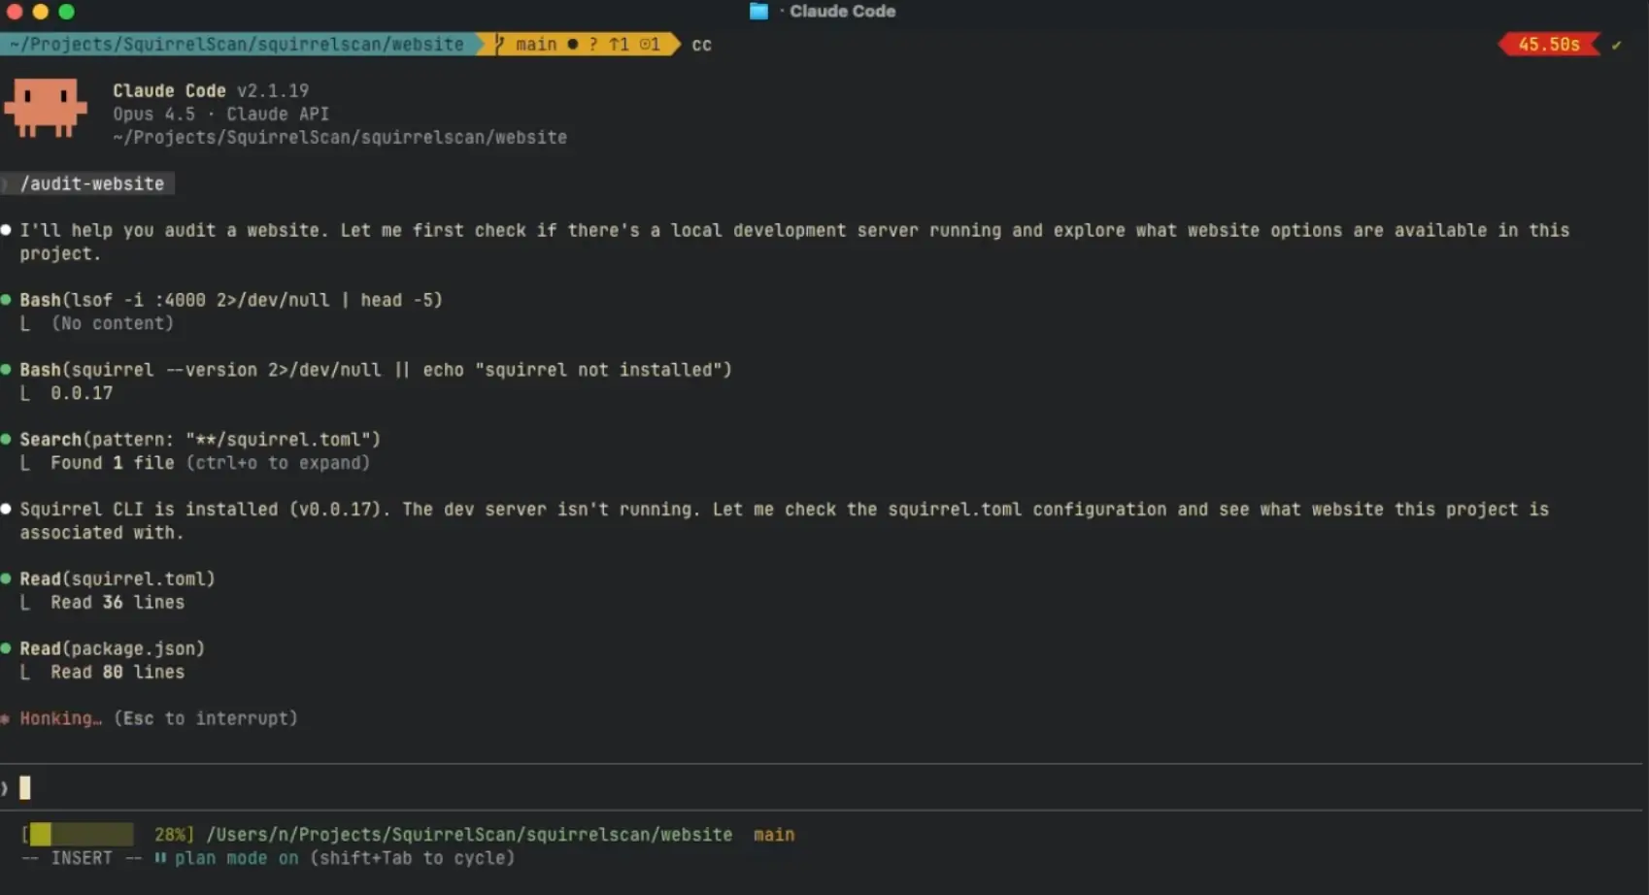Click the Esc to interrupt hint
The width and height of the screenshot is (1649, 895).
pos(207,718)
